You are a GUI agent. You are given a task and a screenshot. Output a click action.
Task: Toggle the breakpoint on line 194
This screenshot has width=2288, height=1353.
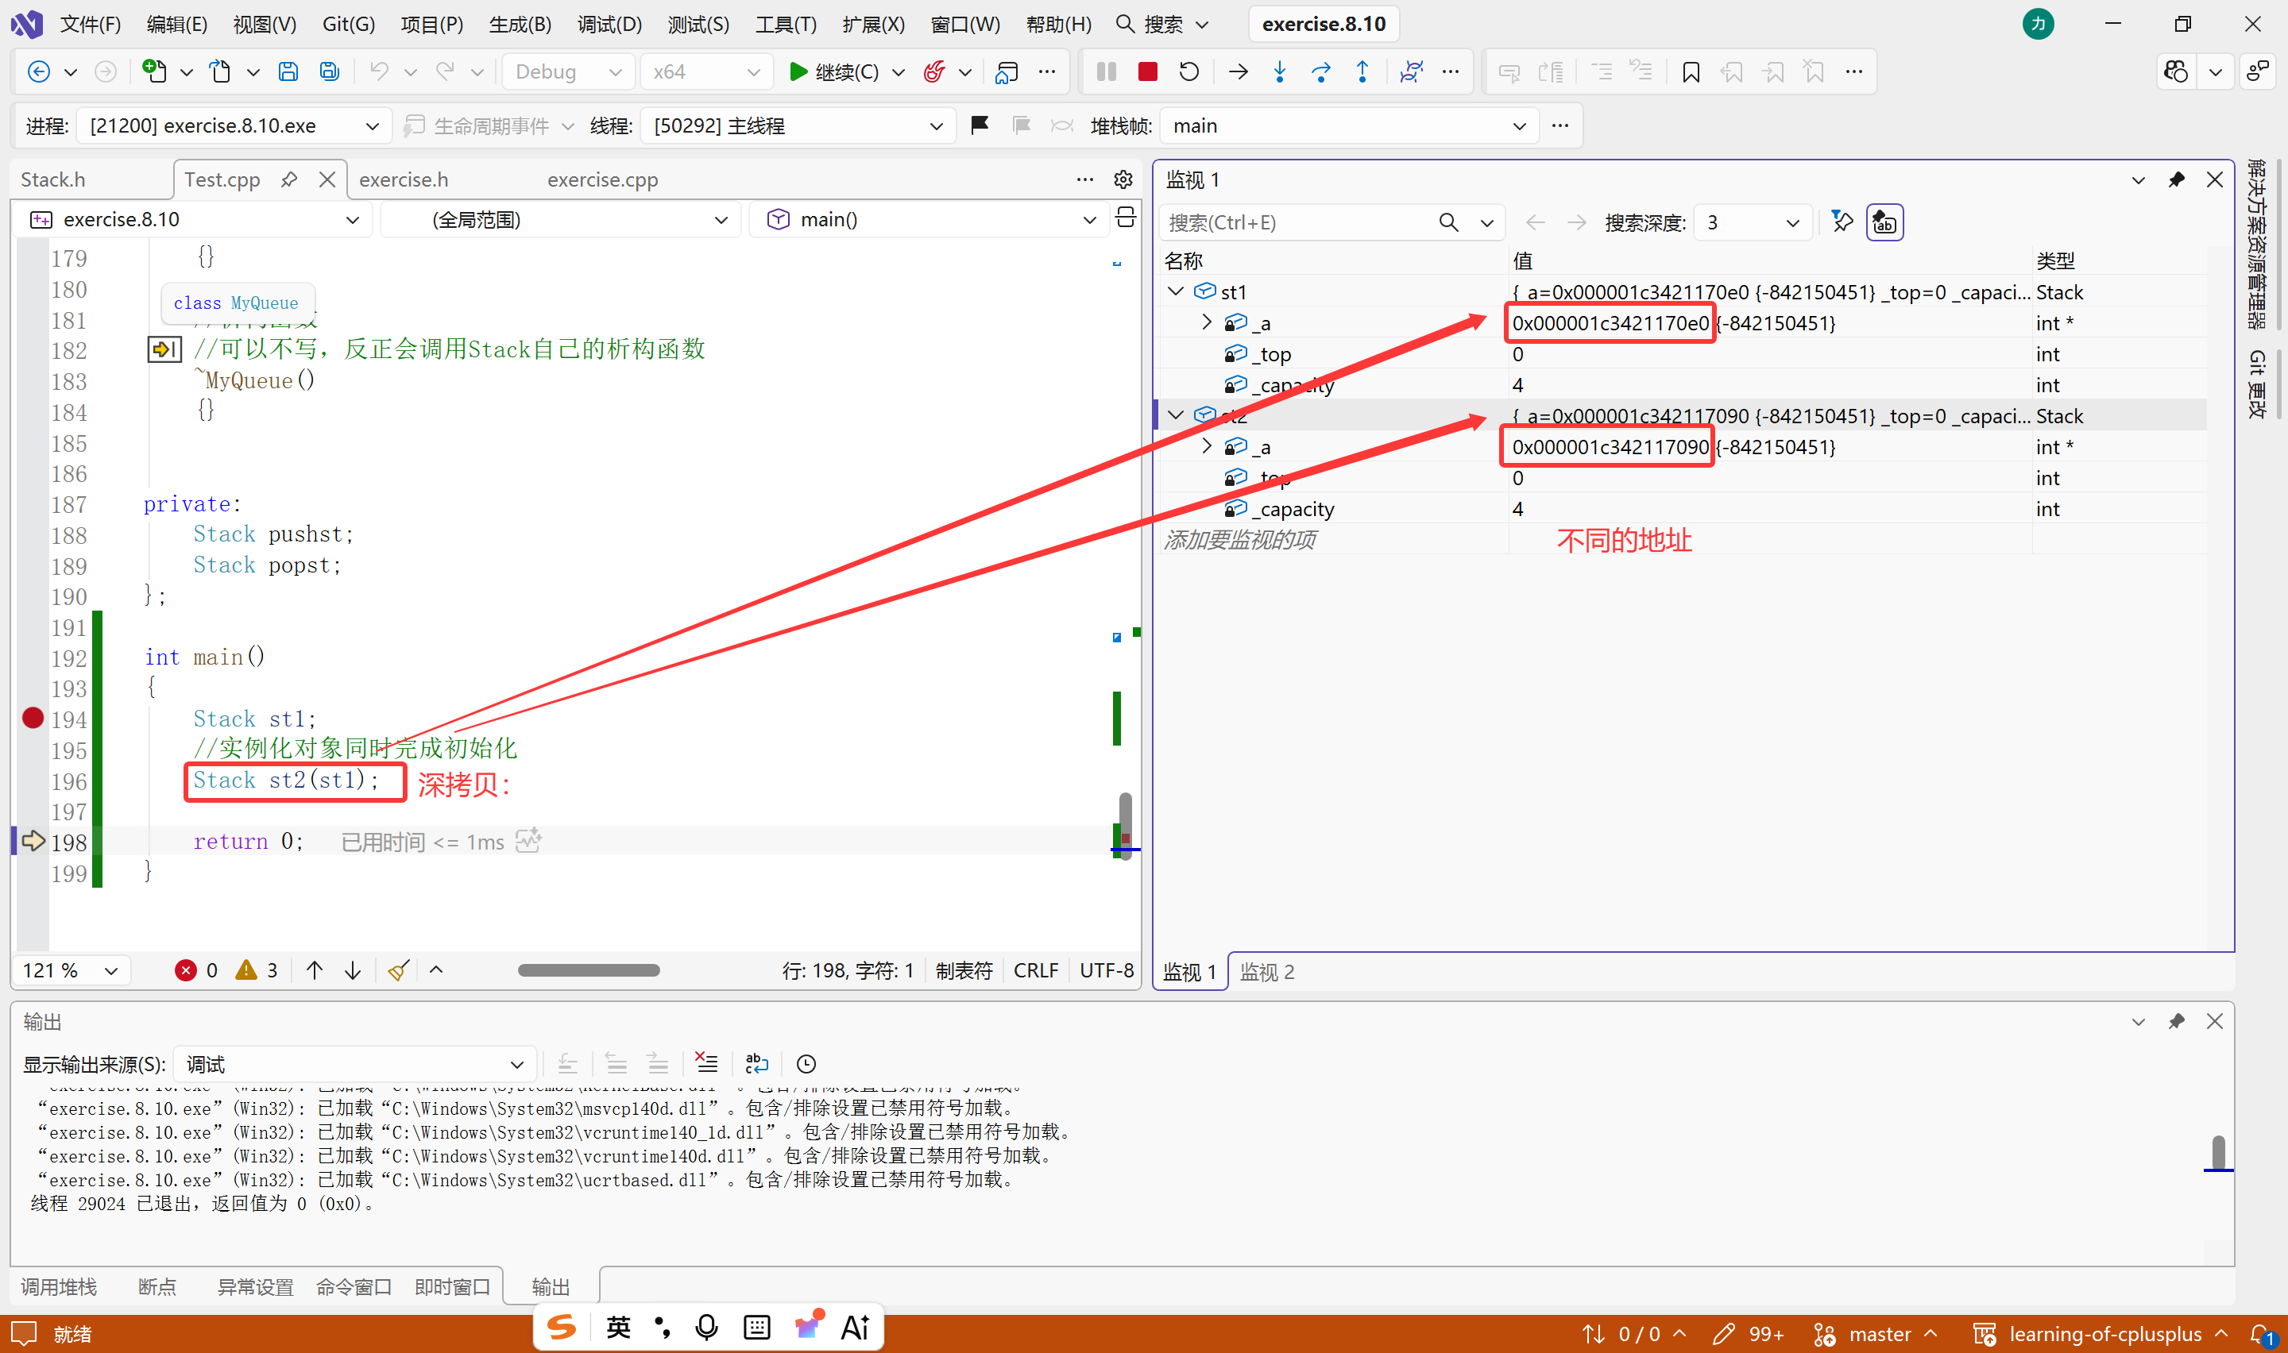point(33,719)
